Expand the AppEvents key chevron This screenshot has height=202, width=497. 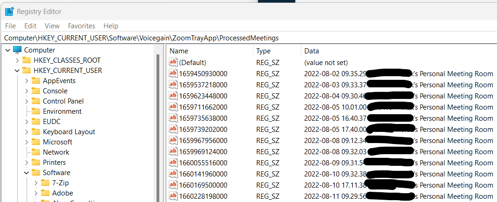click(x=27, y=81)
